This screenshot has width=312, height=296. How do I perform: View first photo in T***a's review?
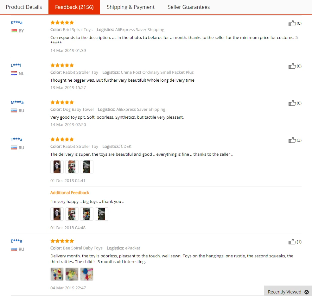[x=57, y=167]
